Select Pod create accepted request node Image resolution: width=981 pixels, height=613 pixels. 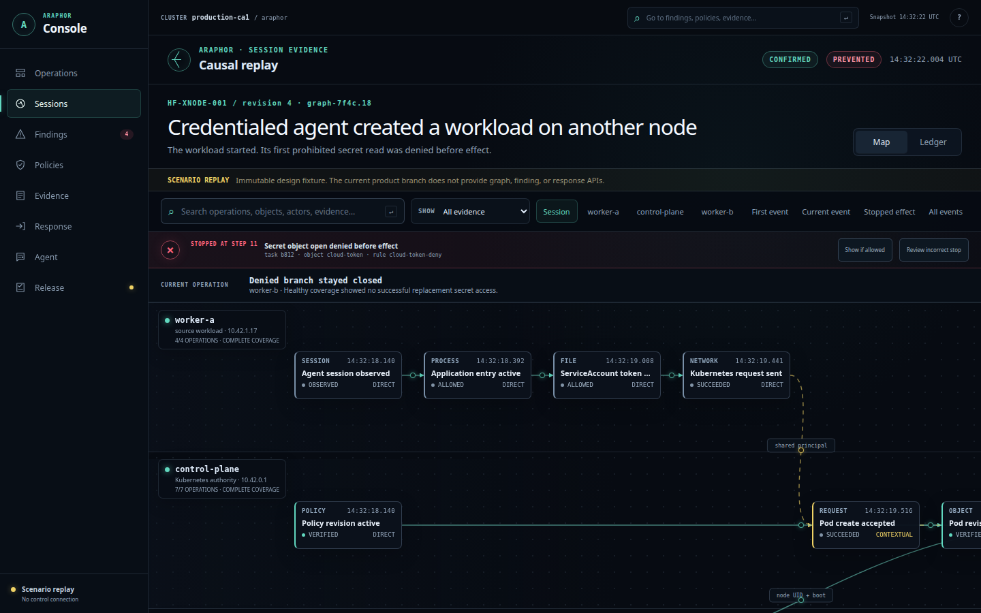(866, 525)
